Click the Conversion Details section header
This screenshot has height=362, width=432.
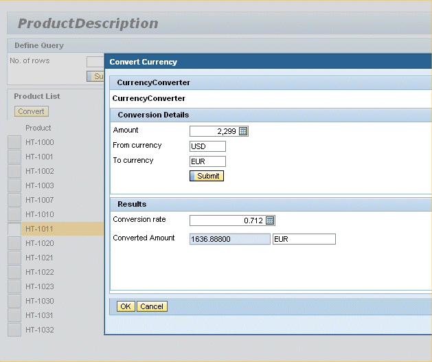[x=271, y=115]
